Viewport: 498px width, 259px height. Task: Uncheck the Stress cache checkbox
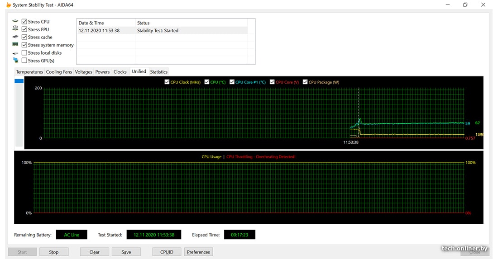click(24, 37)
